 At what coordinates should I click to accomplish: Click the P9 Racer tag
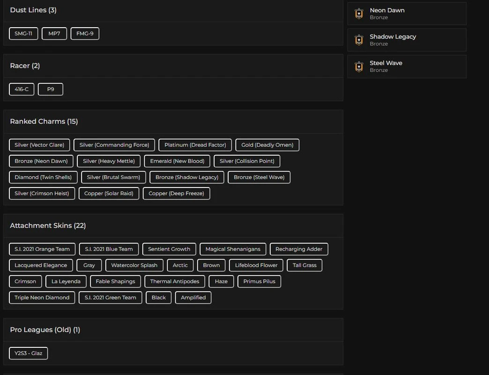(x=51, y=89)
